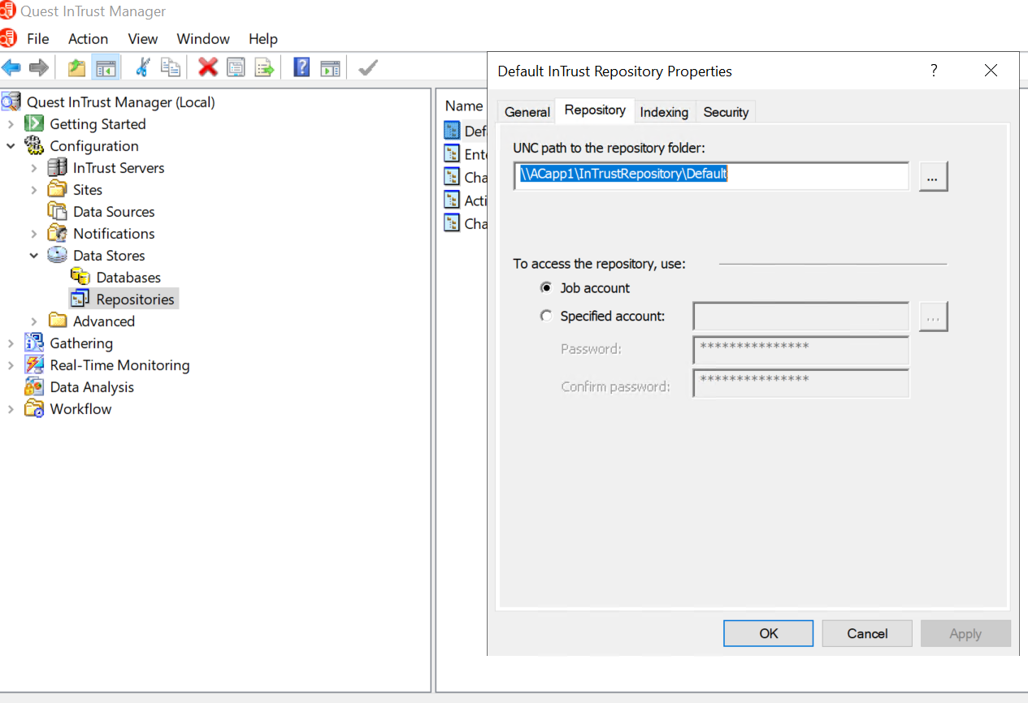1028x703 pixels.
Task: Click the Repository tab
Action: (595, 110)
